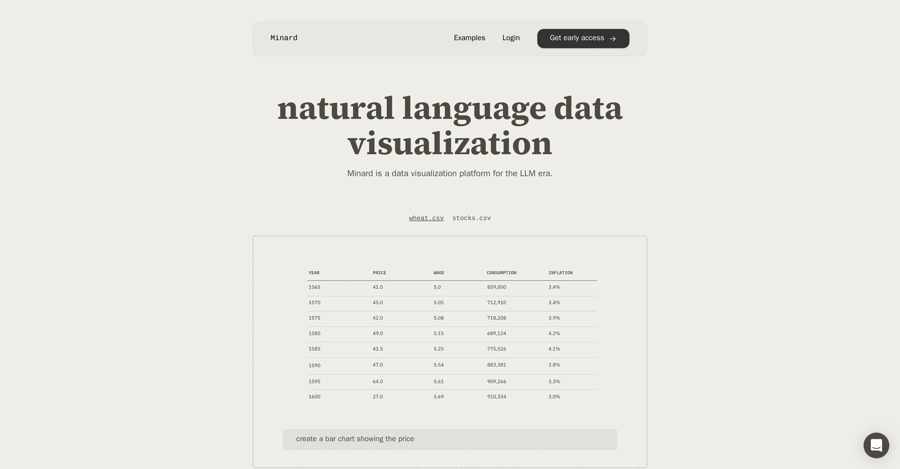Select the inflation value 3.0%
This screenshot has height=469, width=900.
click(554, 397)
